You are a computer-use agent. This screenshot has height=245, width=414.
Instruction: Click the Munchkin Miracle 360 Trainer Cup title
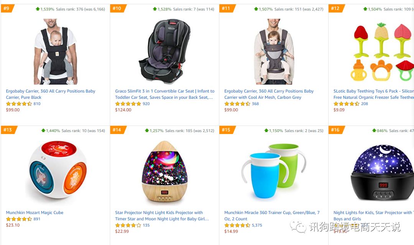click(272, 216)
